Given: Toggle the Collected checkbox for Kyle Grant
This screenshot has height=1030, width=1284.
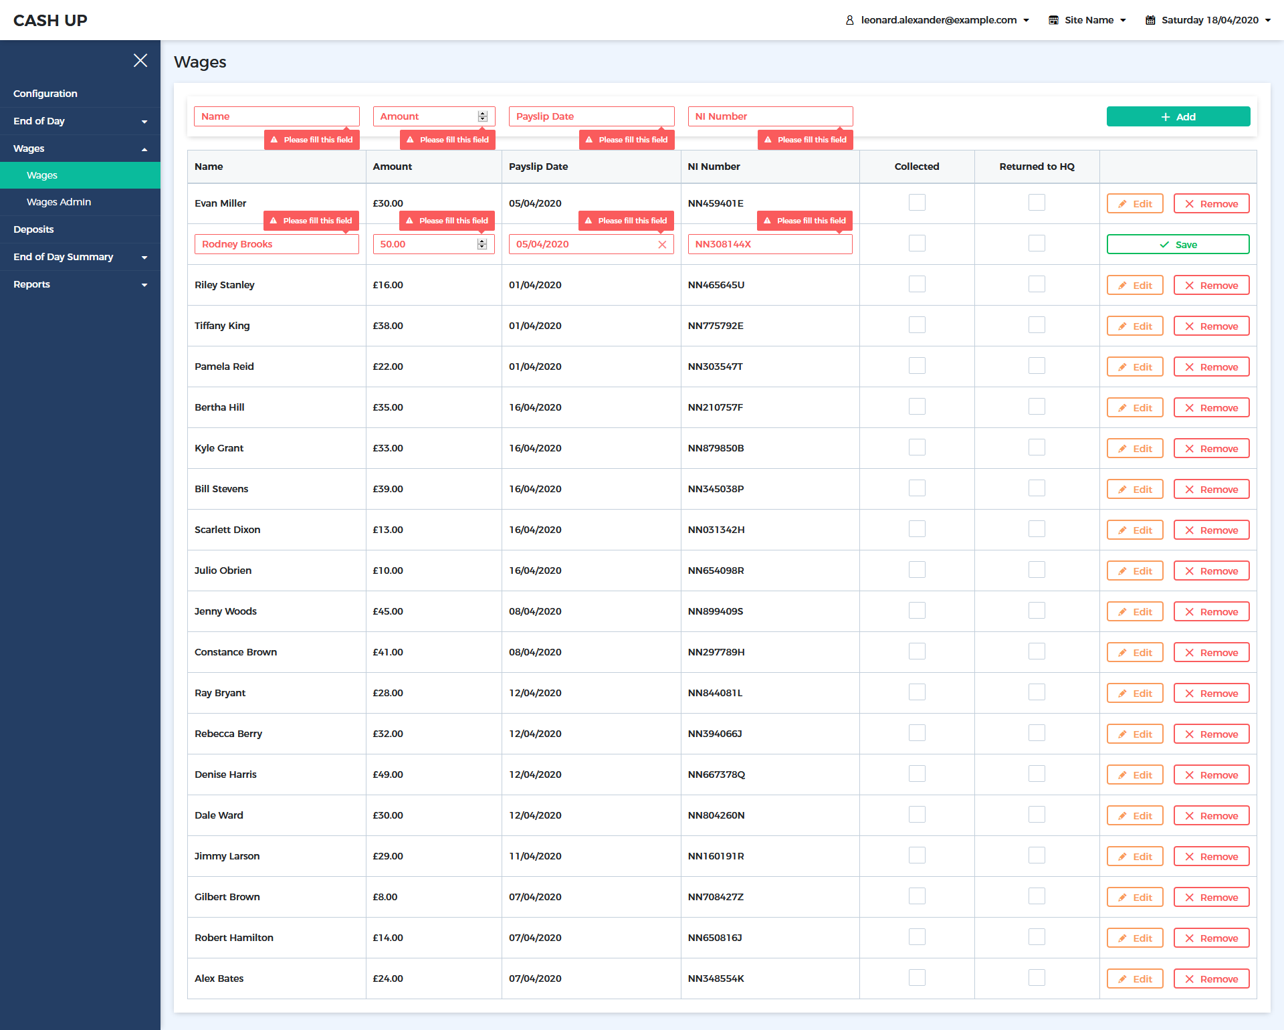Looking at the screenshot, I should pyautogui.click(x=917, y=447).
